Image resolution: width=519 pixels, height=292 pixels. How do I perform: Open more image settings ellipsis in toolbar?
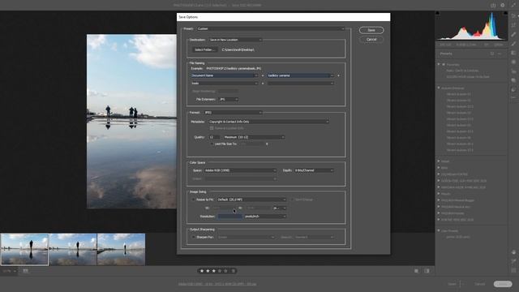[513, 97]
